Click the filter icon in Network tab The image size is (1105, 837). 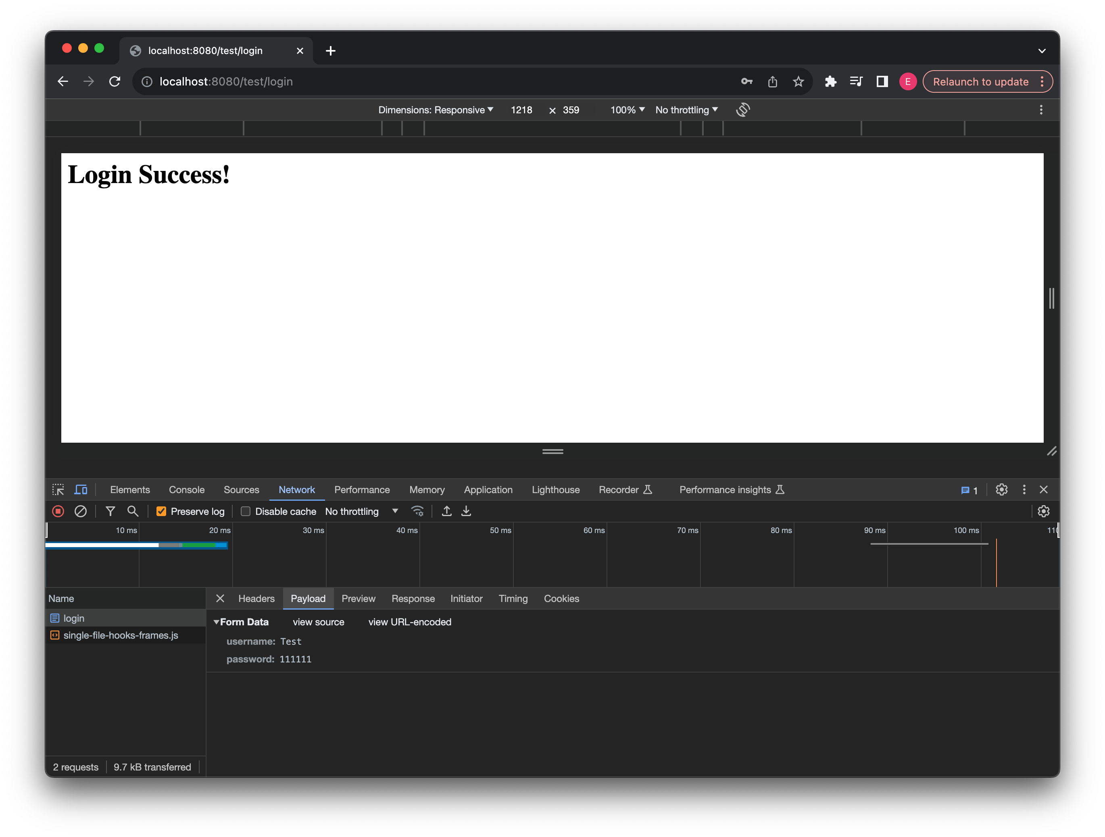[x=110, y=511]
